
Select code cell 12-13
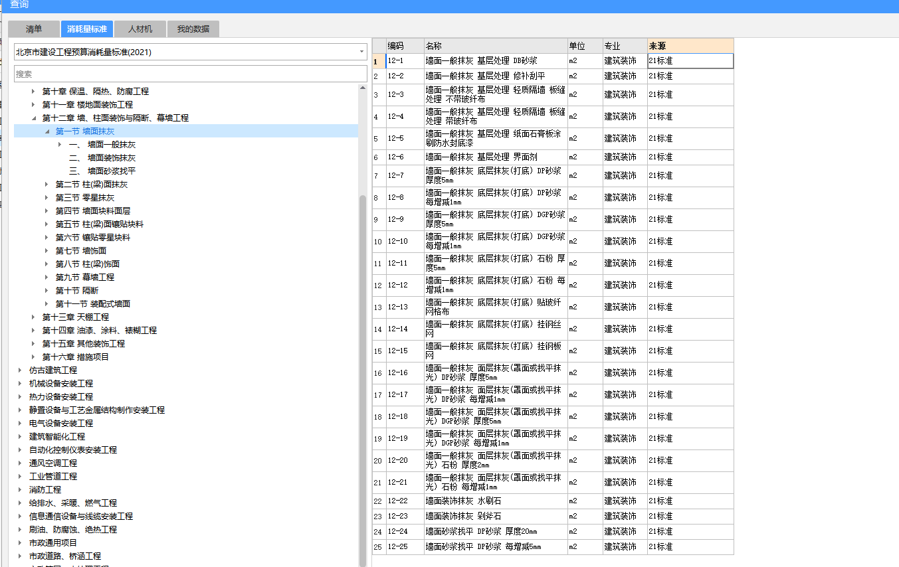click(x=405, y=307)
